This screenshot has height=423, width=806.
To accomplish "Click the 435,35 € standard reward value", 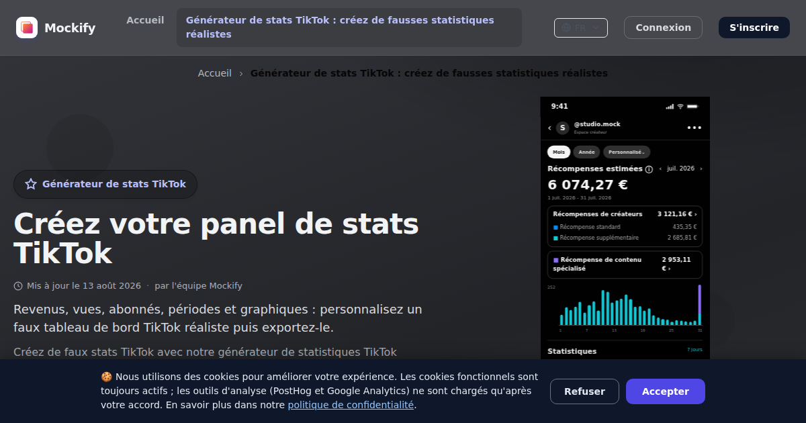I will [x=684, y=227].
